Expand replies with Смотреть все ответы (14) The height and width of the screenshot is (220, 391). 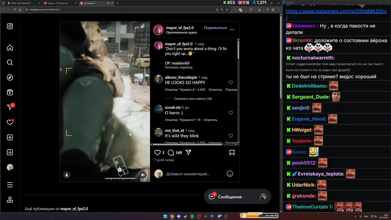pos(193,99)
